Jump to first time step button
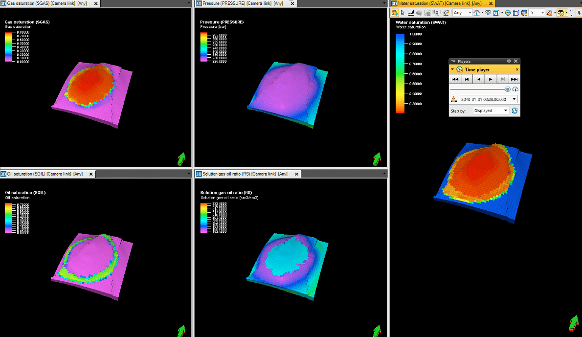This screenshot has width=582, height=337. 455,79
